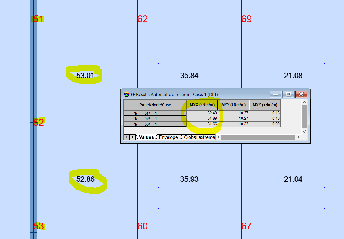The image size is (344, 239).
Task: Click the horizontal scrollbar track
Action: click(258, 137)
